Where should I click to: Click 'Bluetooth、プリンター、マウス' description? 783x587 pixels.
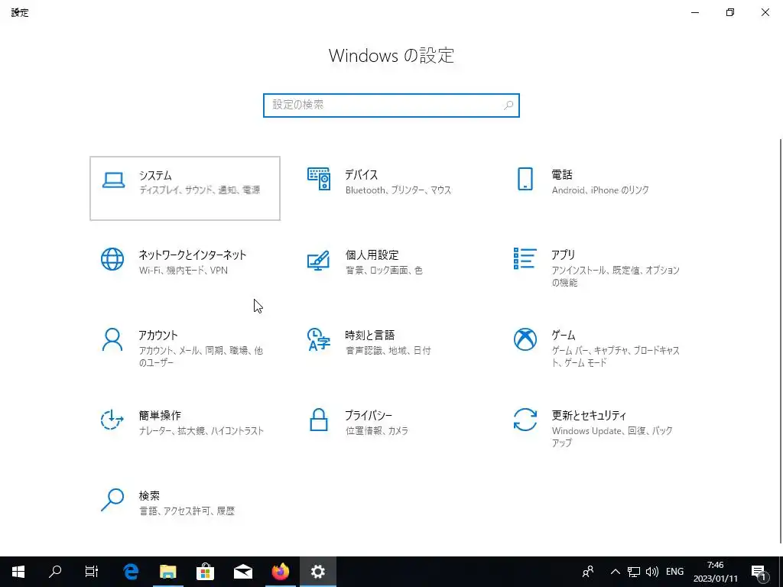point(398,190)
